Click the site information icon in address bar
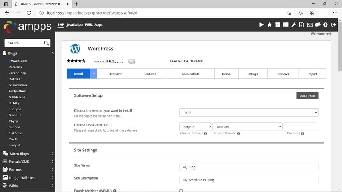This screenshot has width=342, height=192. 41,13
